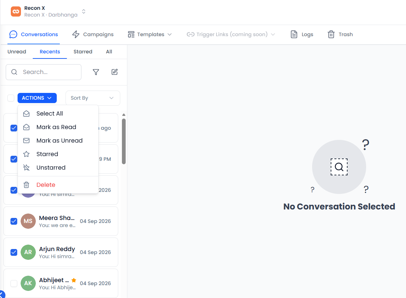Choose Delete in Actions menu
The height and width of the screenshot is (298, 406).
tap(58, 185)
